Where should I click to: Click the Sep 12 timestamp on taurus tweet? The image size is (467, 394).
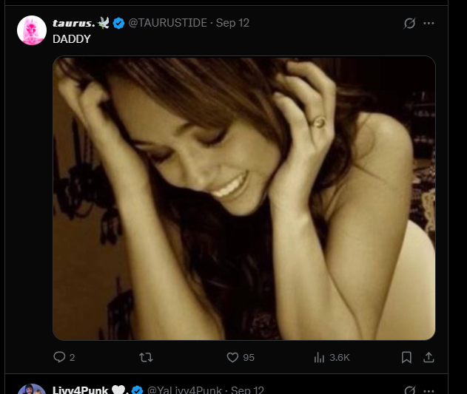pyautogui.click(x=232, y=23)
